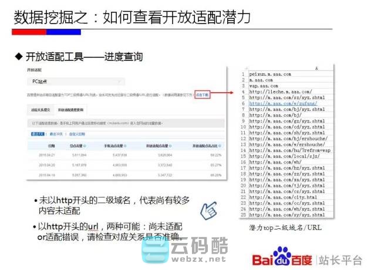Click the blue zufang URL link
This screenshot has width=371, height=270.
(x=278, y=103)
